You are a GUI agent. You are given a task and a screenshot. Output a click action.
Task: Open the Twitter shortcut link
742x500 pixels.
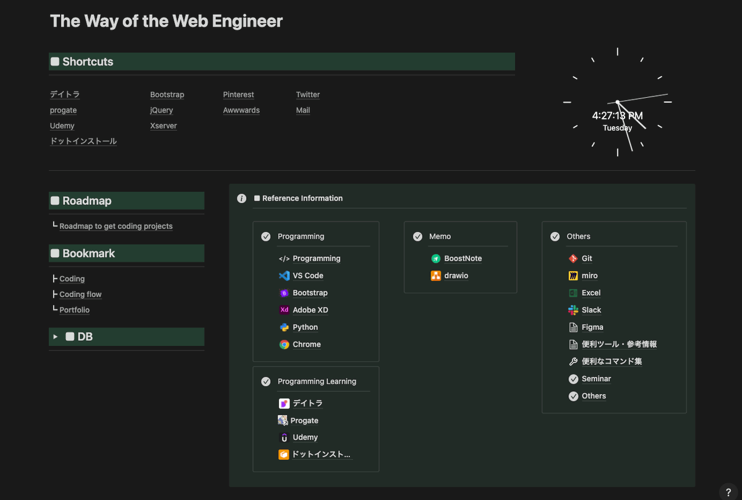[x=308, y=95]
